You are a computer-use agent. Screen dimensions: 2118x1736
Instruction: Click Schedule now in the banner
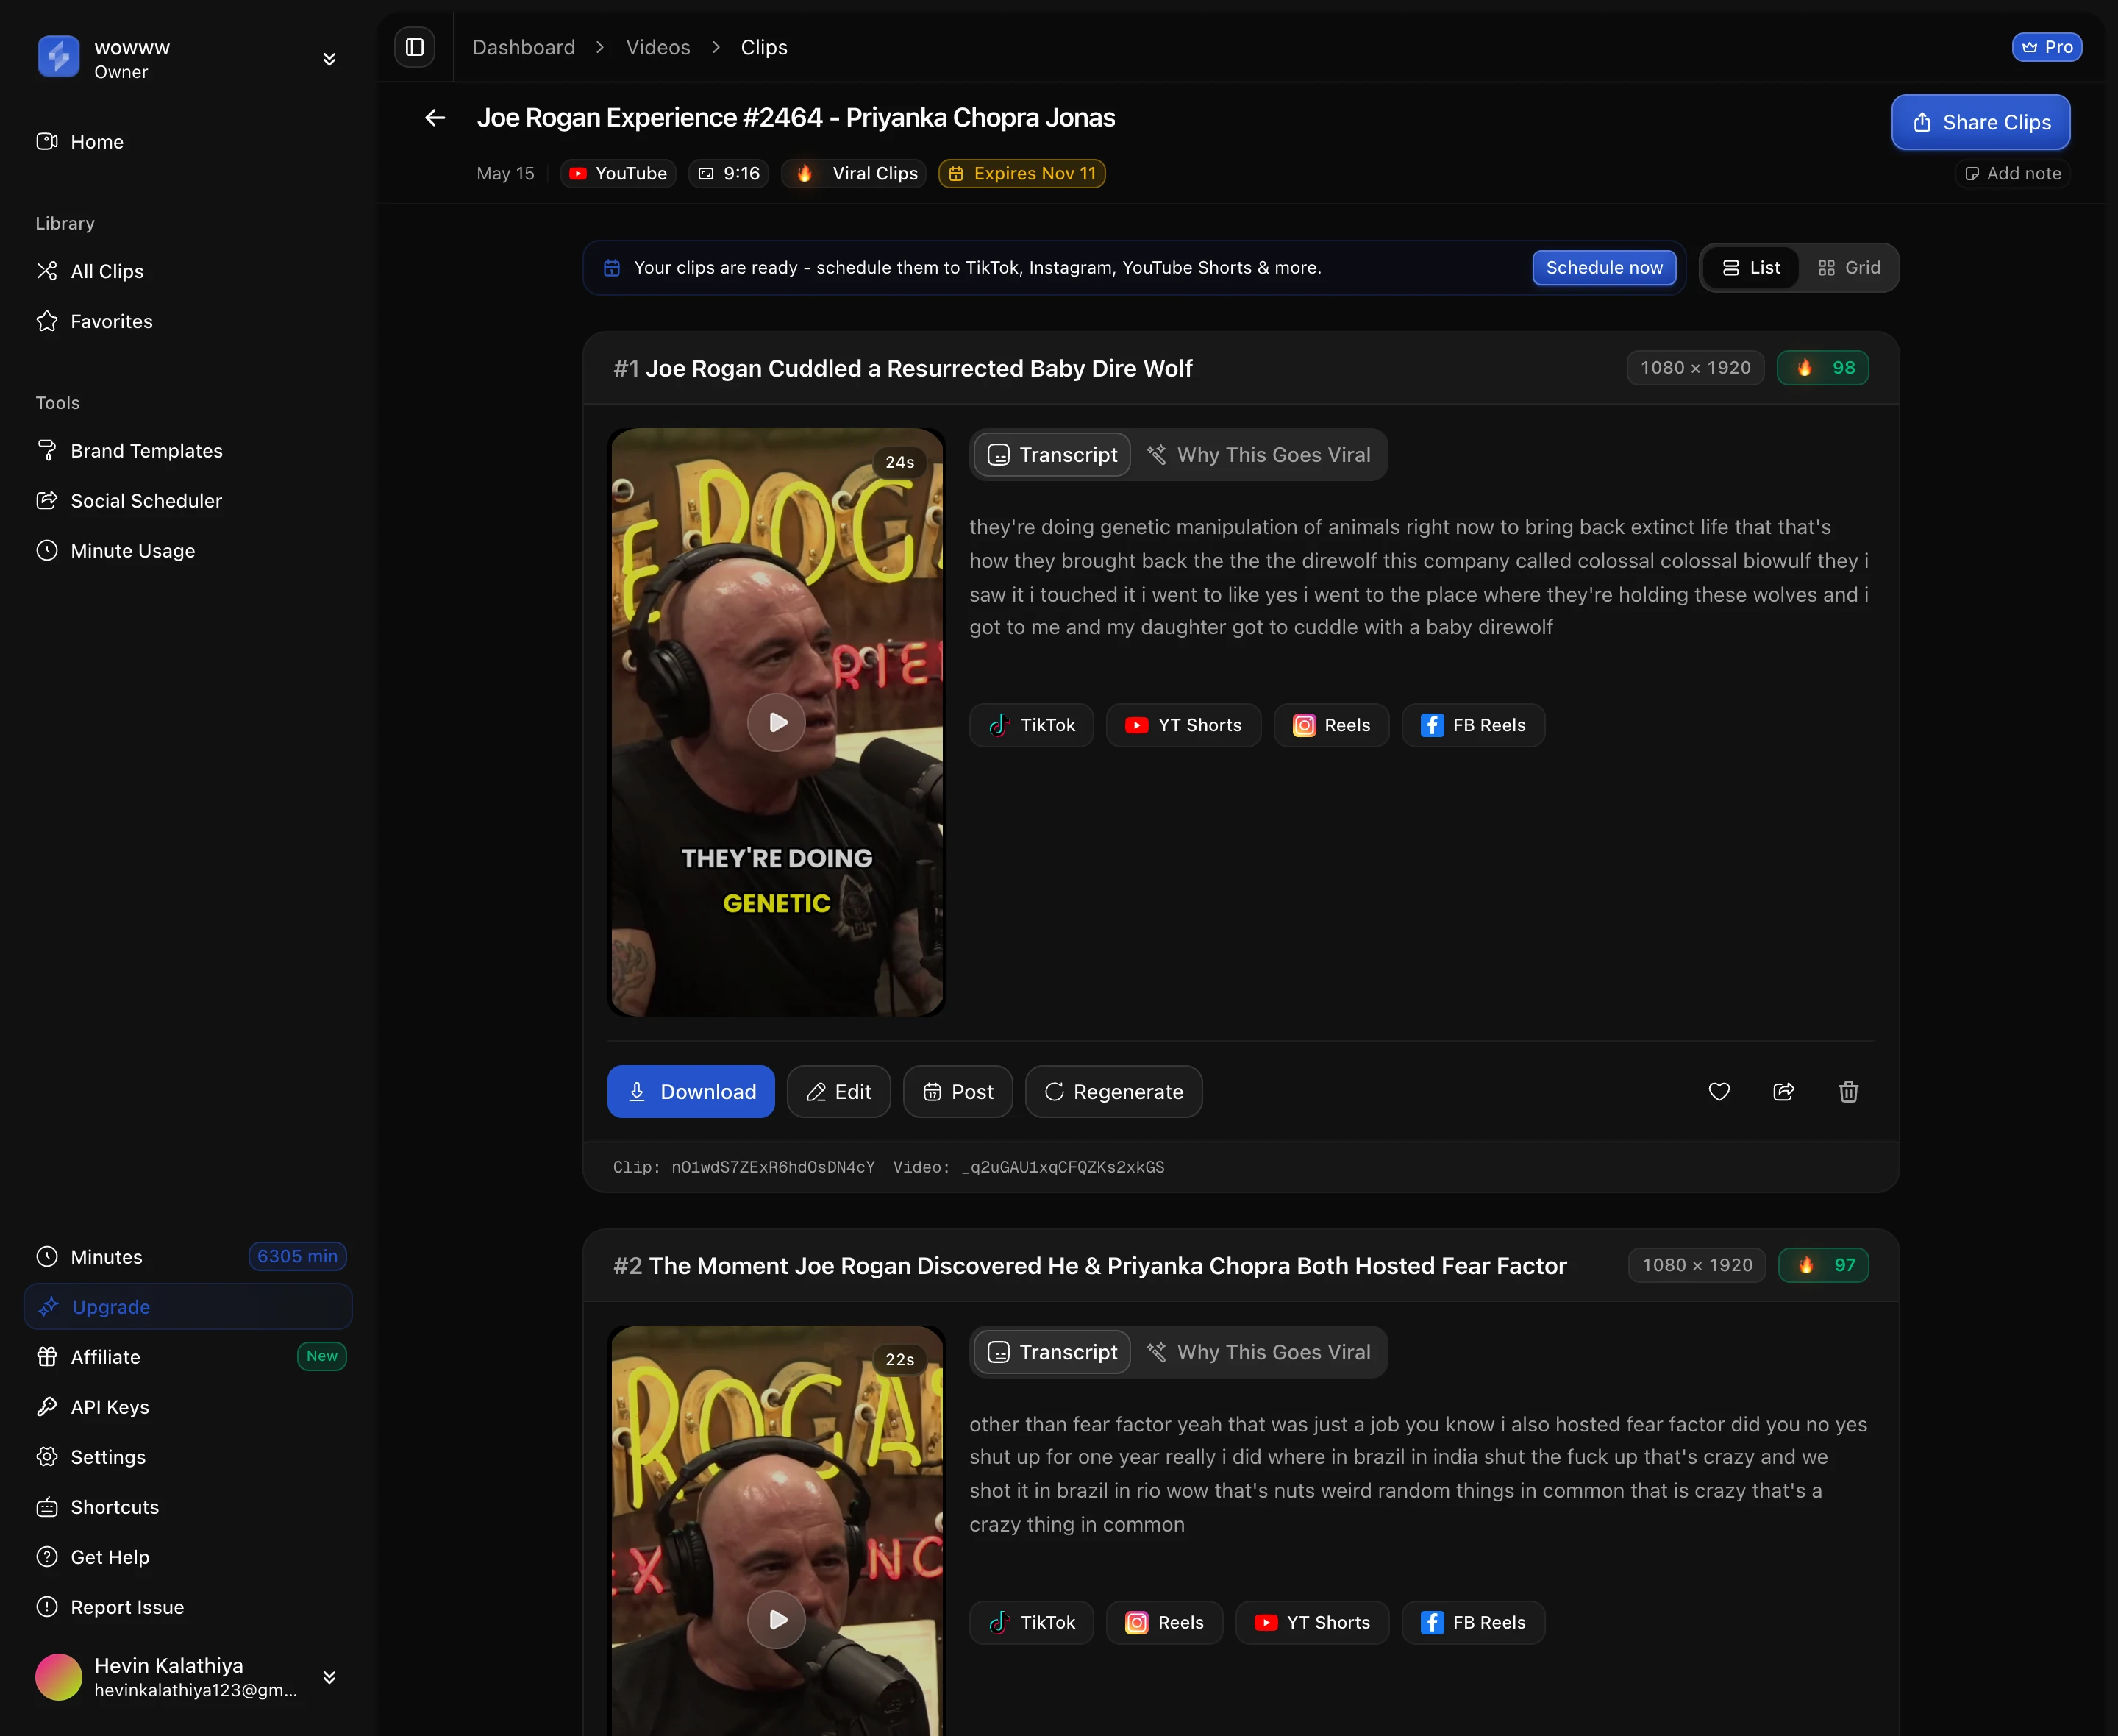coord(1603,267)
